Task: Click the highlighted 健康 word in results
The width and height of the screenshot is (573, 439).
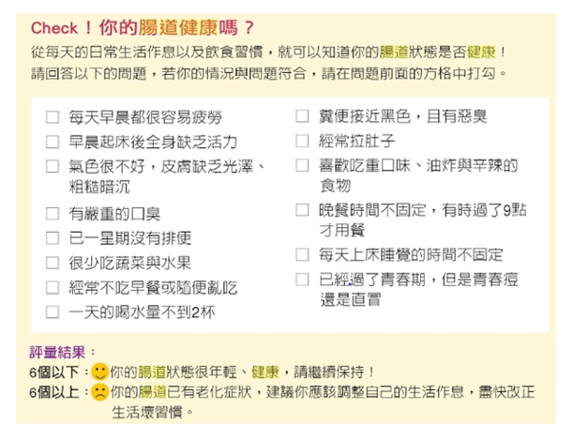Action: pos(265,372)
